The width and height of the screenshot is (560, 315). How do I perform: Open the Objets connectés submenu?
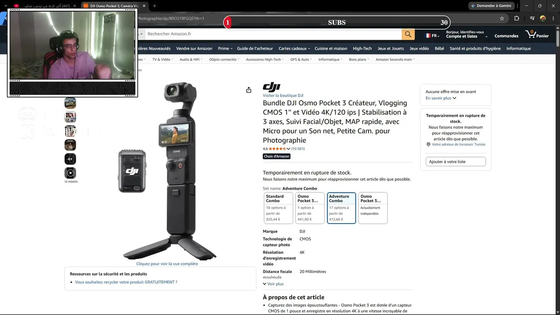click(224, 59)
